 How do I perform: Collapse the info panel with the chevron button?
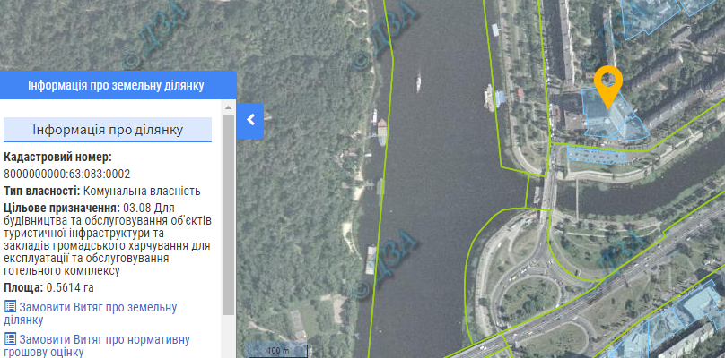click(x=250, y=121)
